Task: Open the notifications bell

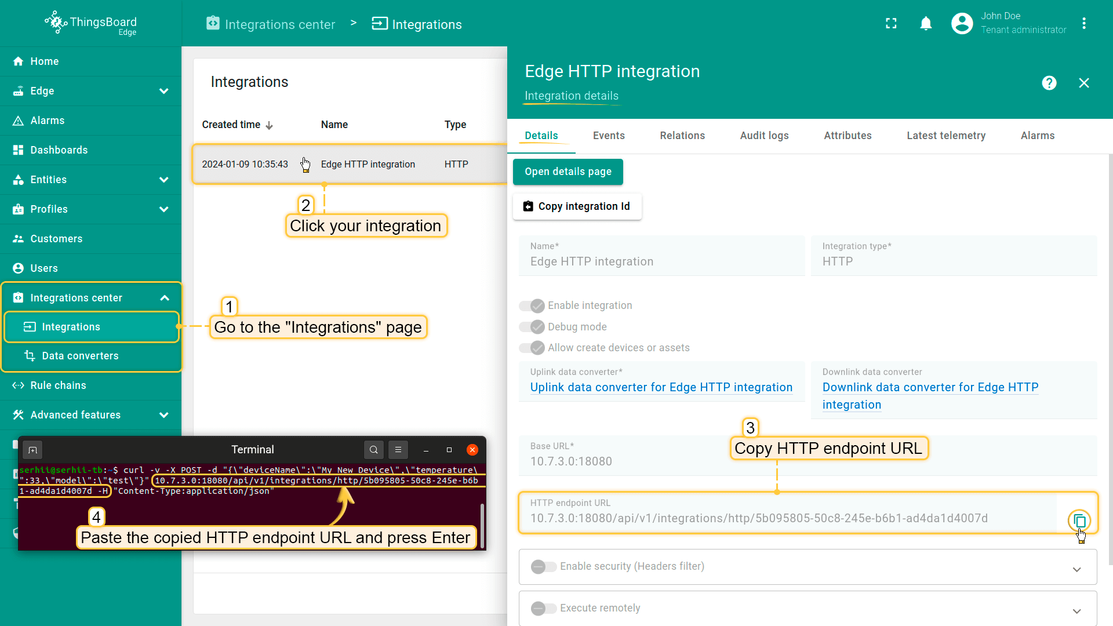Action: 926,23
